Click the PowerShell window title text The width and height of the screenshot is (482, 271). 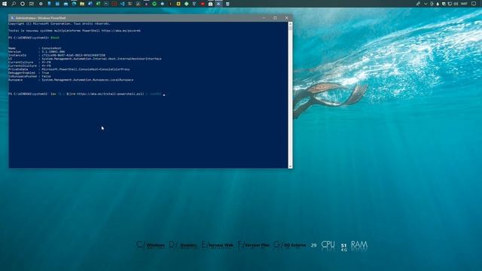tap(41, 18)
